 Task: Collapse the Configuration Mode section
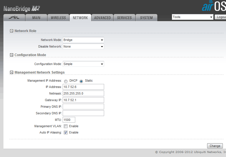click(11, 55)
